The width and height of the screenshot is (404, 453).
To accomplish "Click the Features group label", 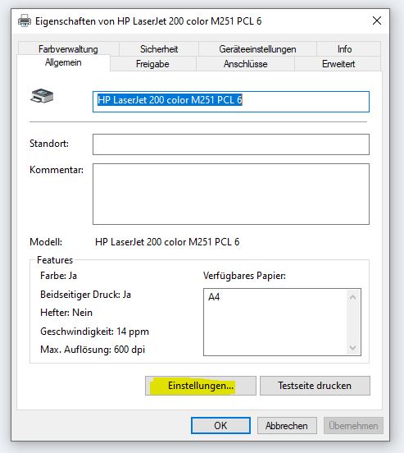I will 55,260.
